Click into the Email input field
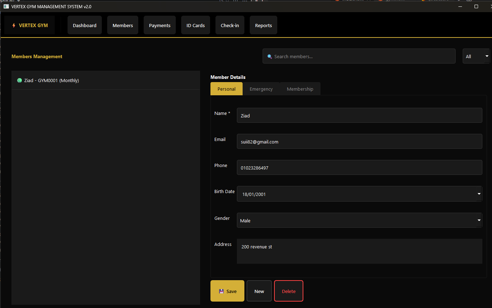This screenshot has width=492, height=308. [359, 141]
